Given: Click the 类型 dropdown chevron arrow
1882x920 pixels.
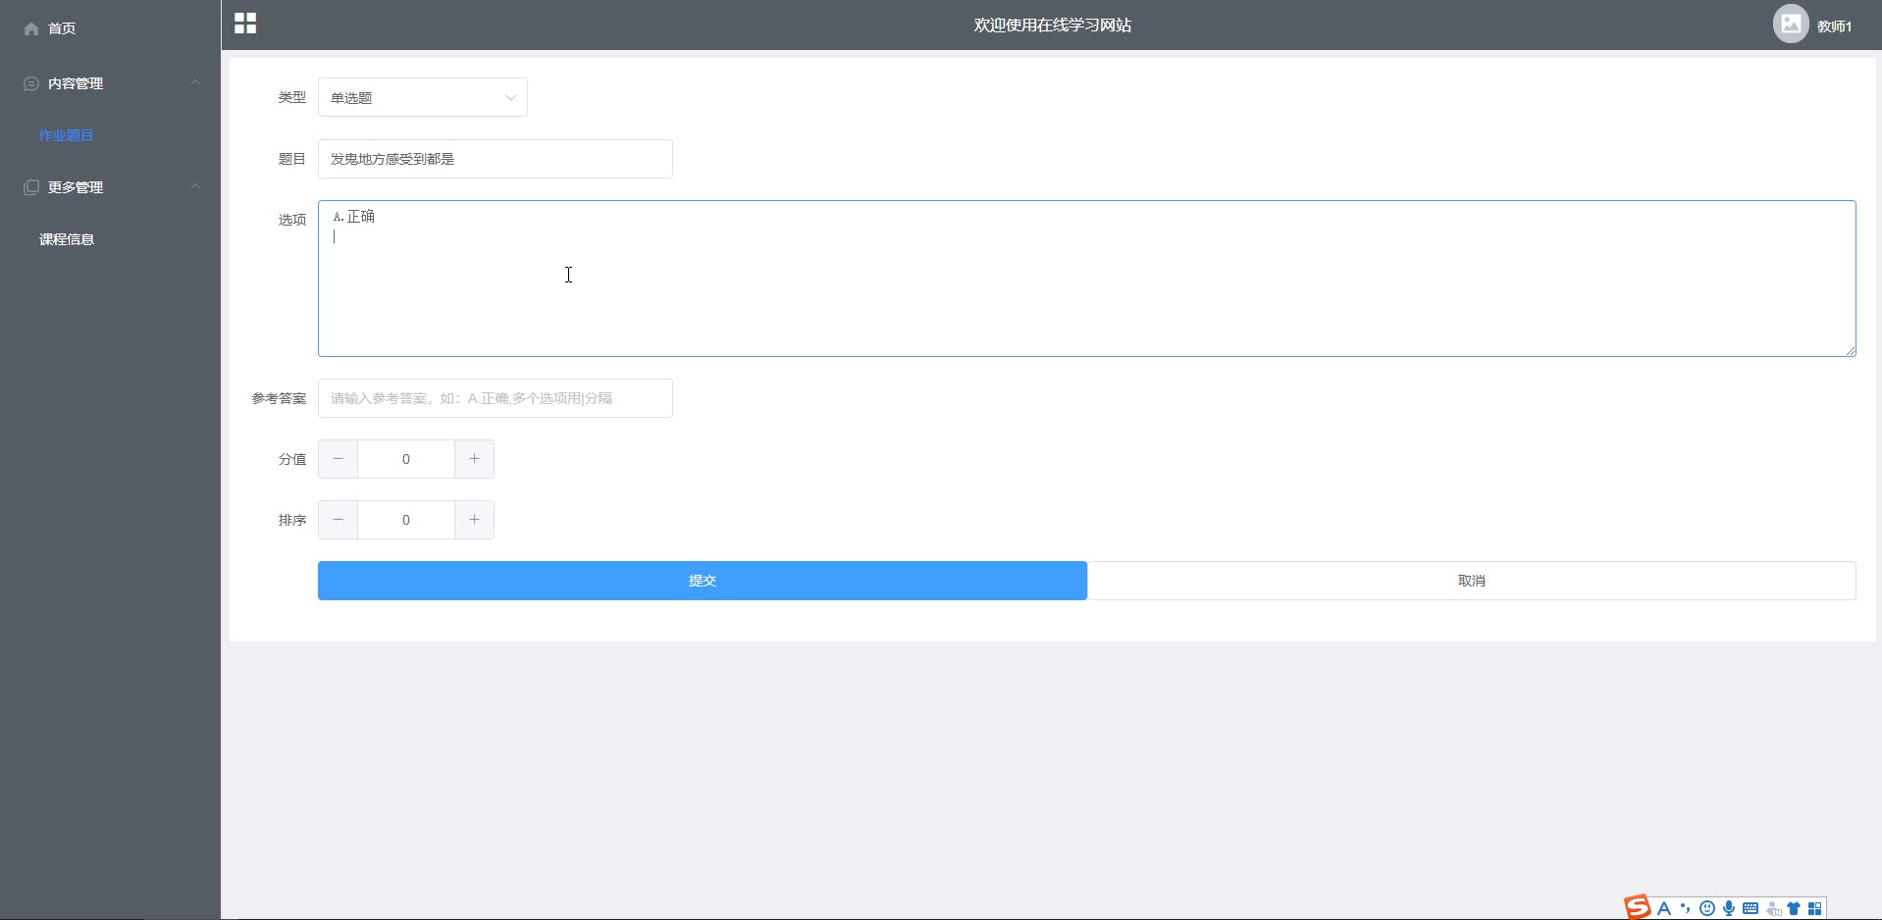Looking at the screenshot, I should [x=510, y=98].
